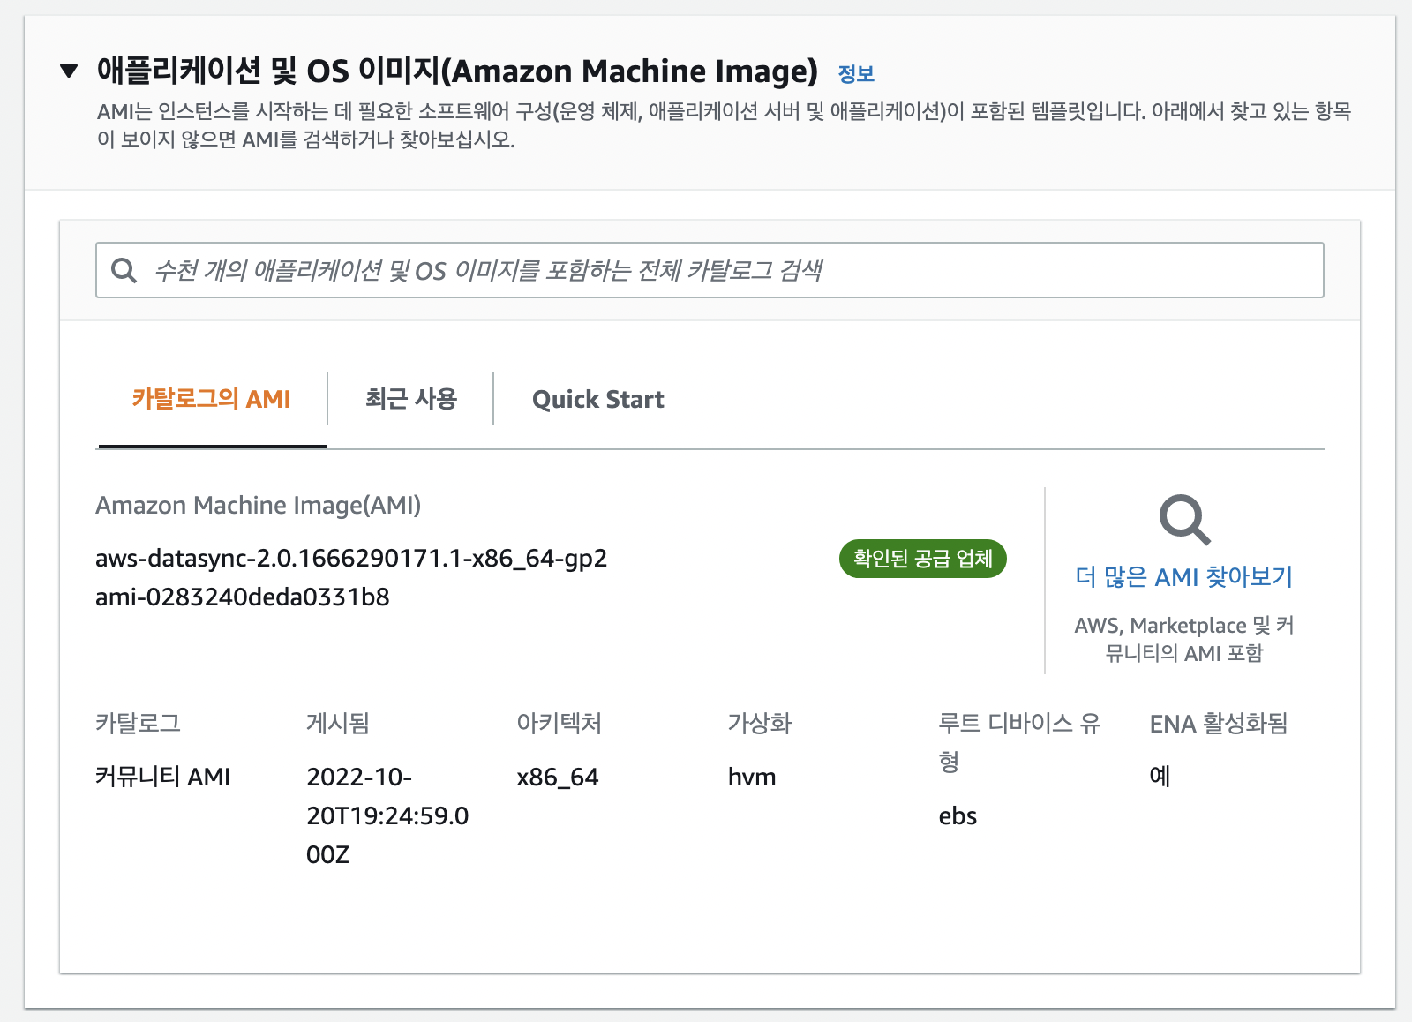Click the 게시됨 column label
The image size is (1412, 1022).
tap(338, 724)
